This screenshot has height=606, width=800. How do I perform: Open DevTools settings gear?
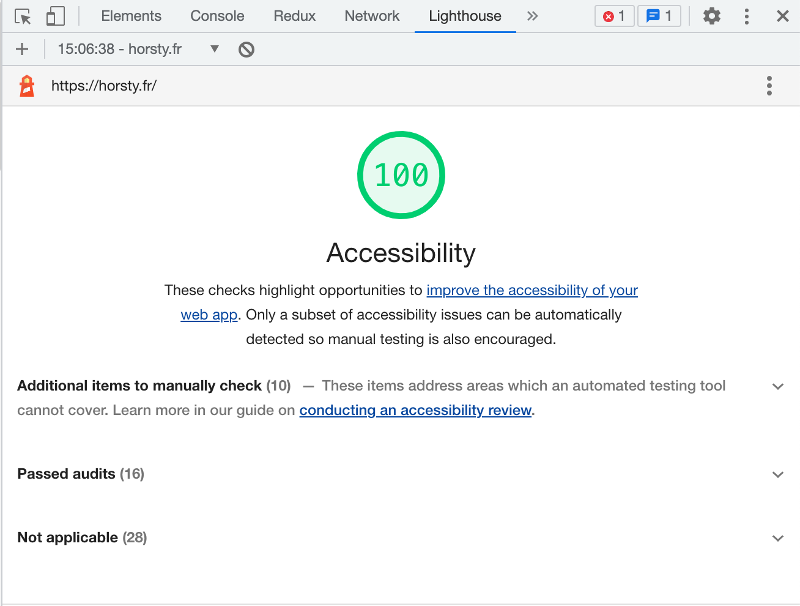tap(712, 16)
